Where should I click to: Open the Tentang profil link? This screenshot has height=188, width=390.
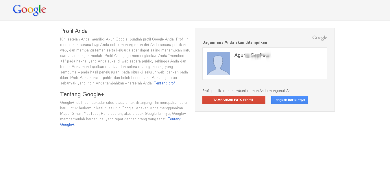pyautogui.click(x=165, y=83)
